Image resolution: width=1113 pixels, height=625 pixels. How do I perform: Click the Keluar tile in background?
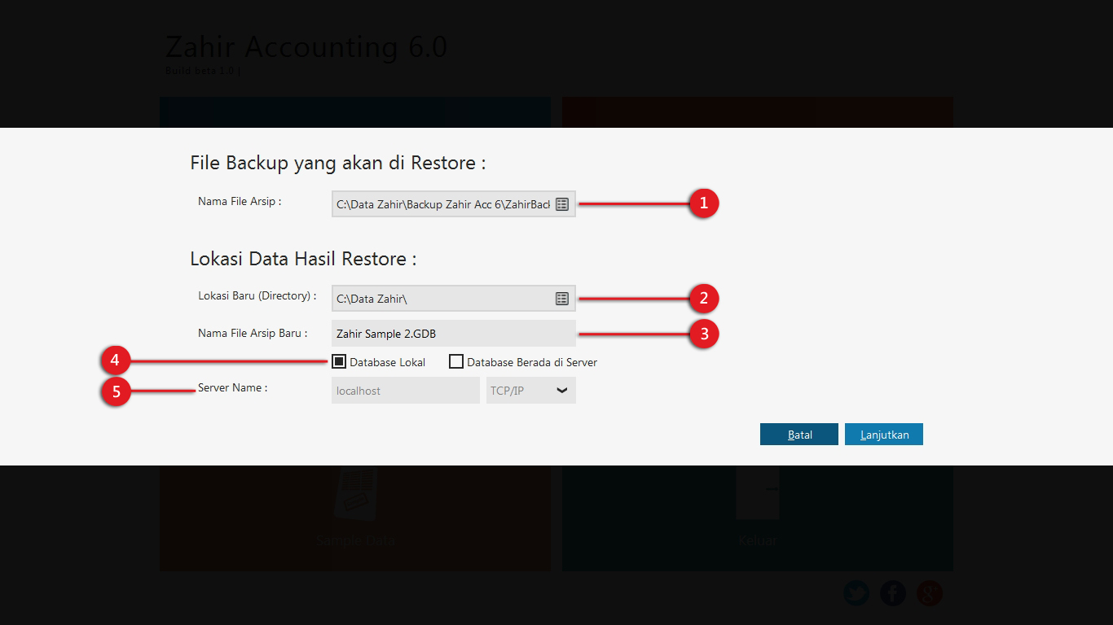758,518
